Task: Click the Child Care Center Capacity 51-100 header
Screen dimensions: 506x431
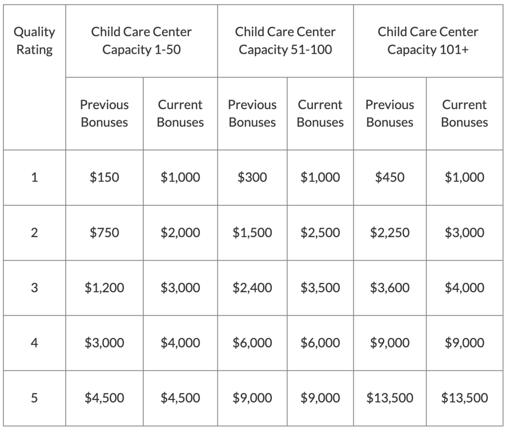Action: (285, 41)
